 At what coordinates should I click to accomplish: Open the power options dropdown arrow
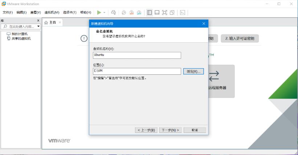[104, 13]
